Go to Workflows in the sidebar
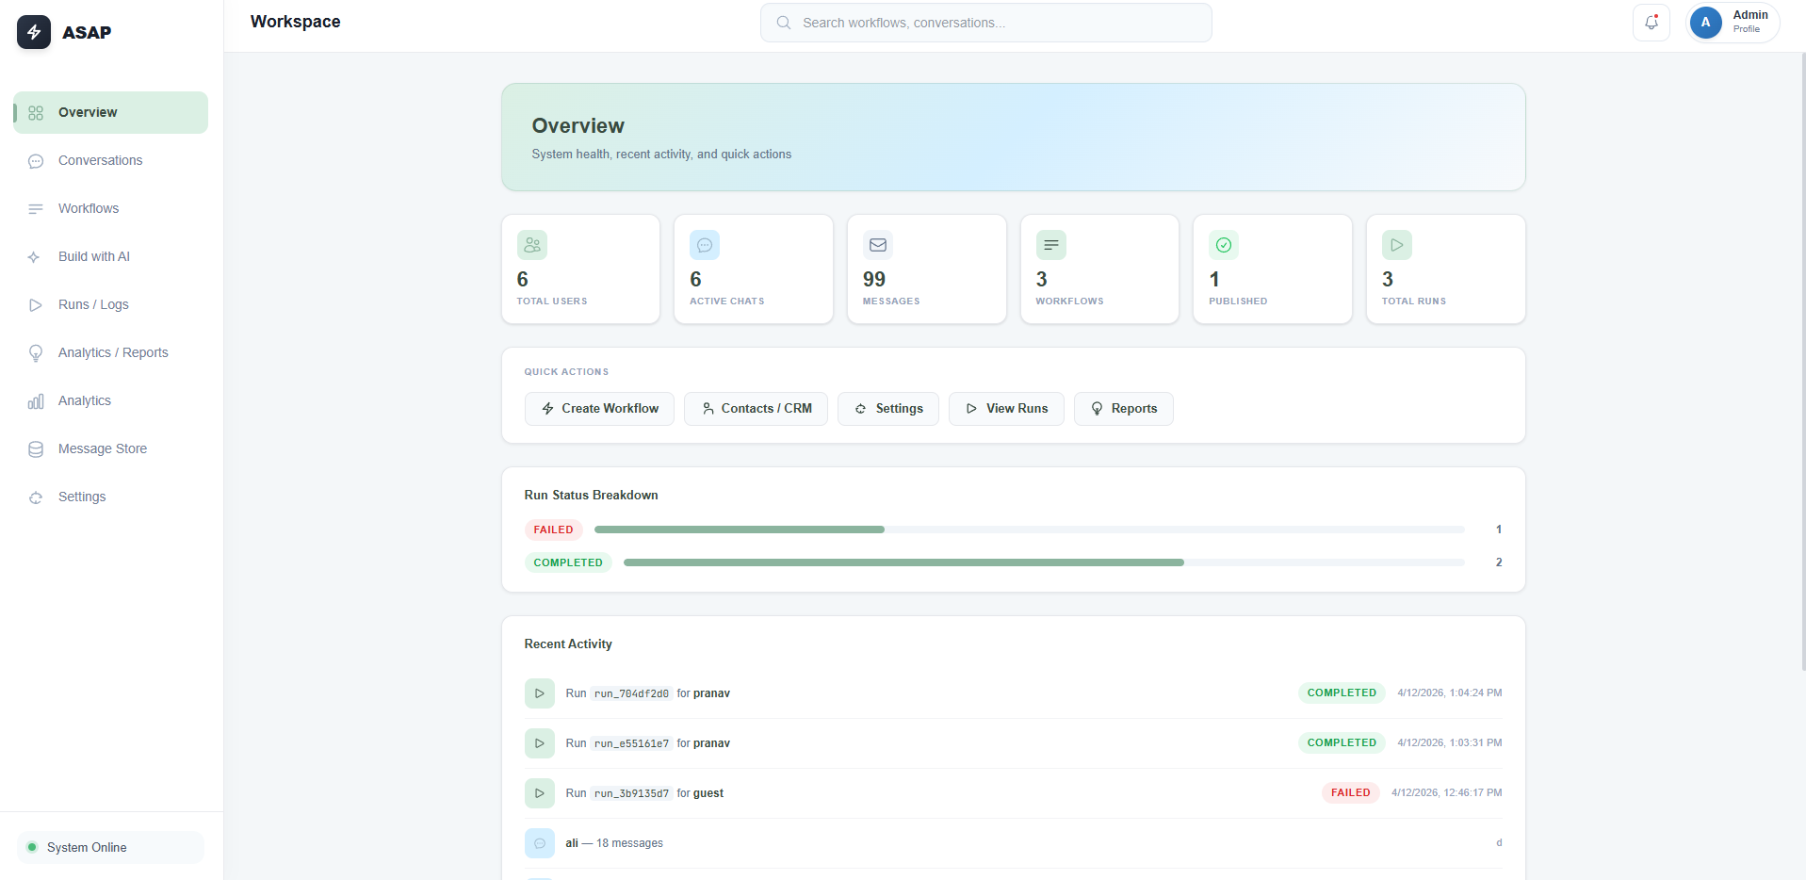 tap(111, 208)
